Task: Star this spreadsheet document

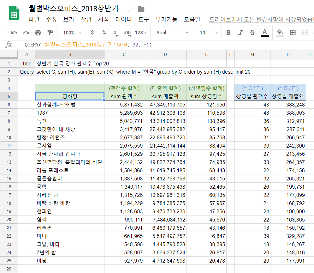Action: coord(130,9)
